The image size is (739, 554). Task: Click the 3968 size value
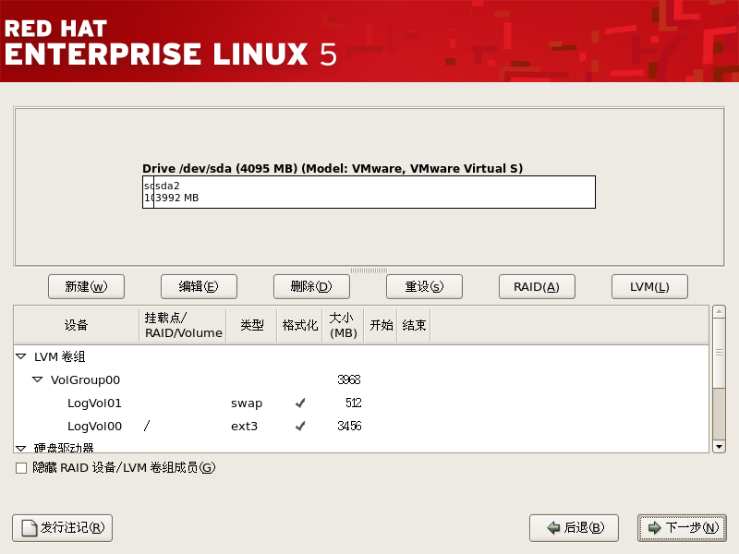(x=349, y=379)
